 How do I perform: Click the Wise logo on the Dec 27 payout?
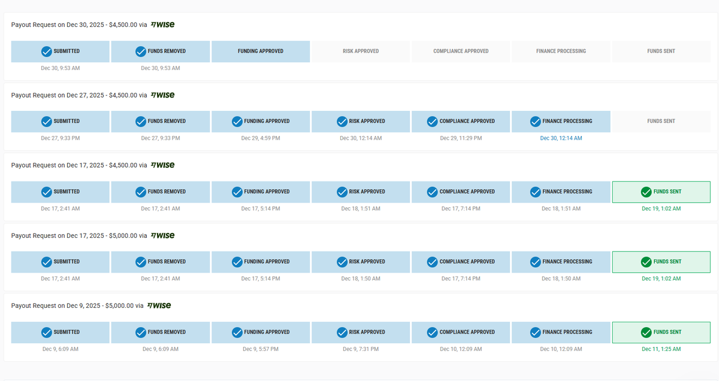pyautogui.click(x=163, y=95)
